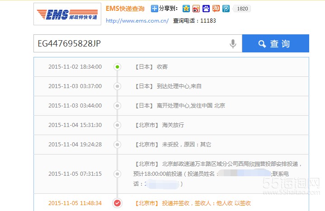Share to the orange Taobao icon

[216, 9]
